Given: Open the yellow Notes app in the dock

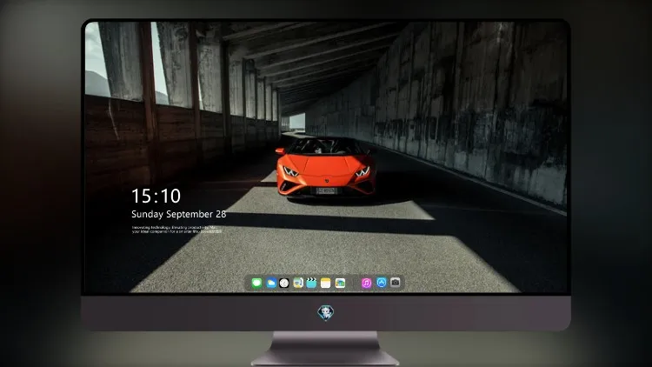Looking at the screenshot, I should (x=326, y=283).
